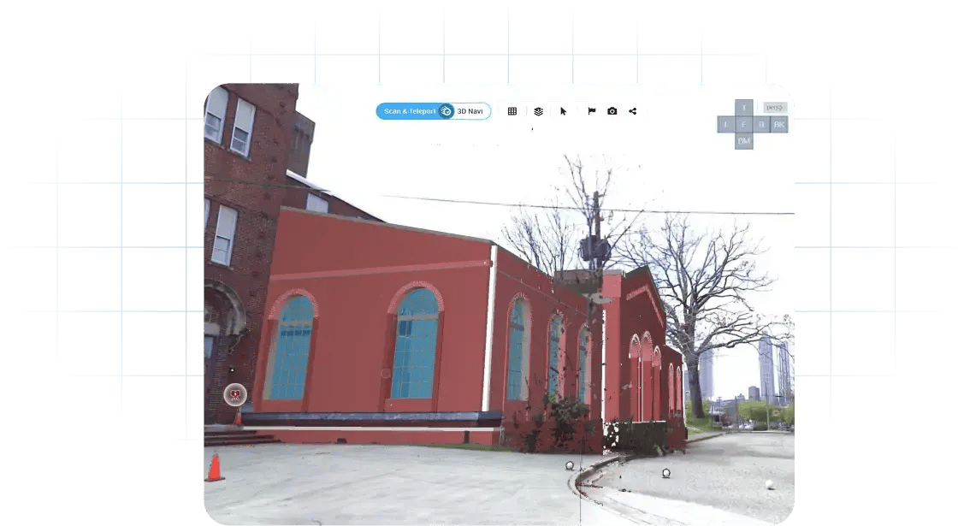The image size is (964, 526).
Task: Set view cube to back face BK
Action: coord(779,125)
